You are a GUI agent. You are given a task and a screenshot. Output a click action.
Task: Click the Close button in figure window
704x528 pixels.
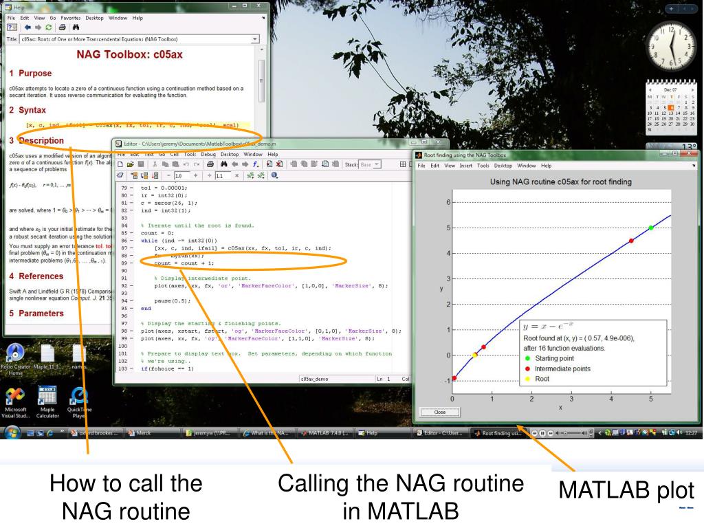point(439,412)
